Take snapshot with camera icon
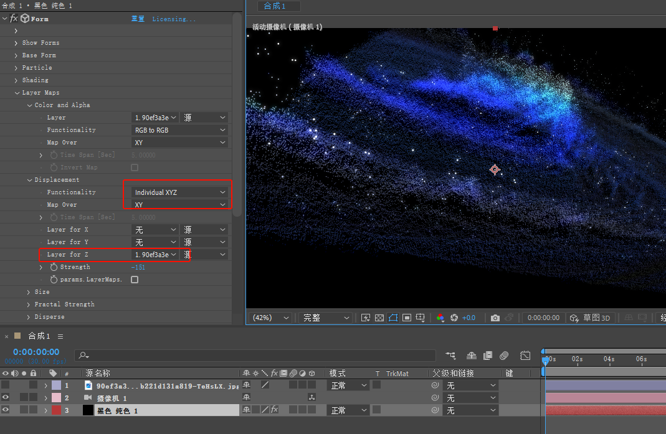 [495, 318]
